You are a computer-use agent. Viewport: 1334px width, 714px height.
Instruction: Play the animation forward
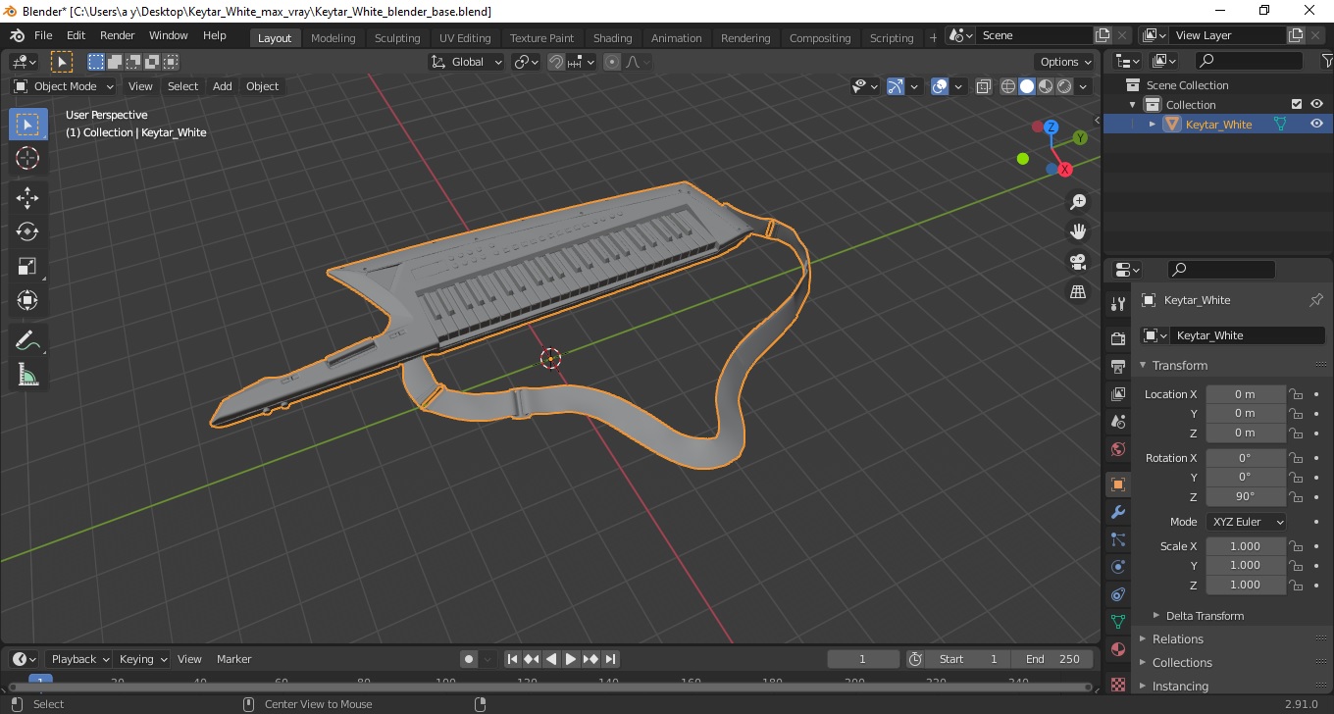(x=571, y=659)
